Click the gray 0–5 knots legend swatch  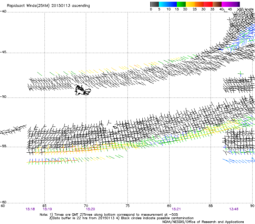pos(154,4)
